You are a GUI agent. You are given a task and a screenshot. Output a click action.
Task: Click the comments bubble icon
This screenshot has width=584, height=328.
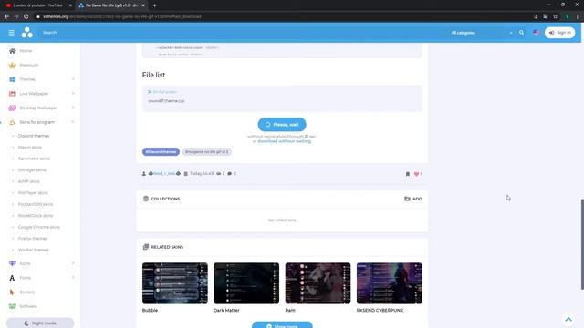coord(229,174)
